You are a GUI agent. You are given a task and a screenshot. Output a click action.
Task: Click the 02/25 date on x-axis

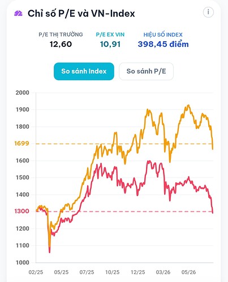point(36,272)
